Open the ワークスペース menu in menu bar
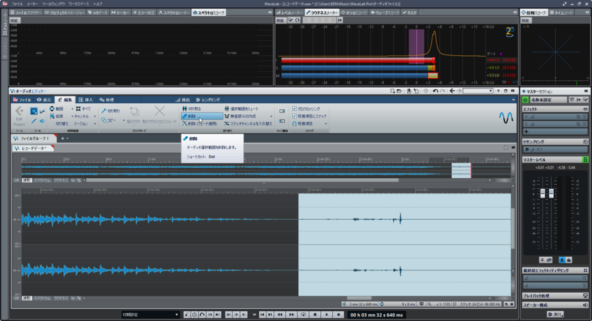592x321 pixels. click(78, 4)
